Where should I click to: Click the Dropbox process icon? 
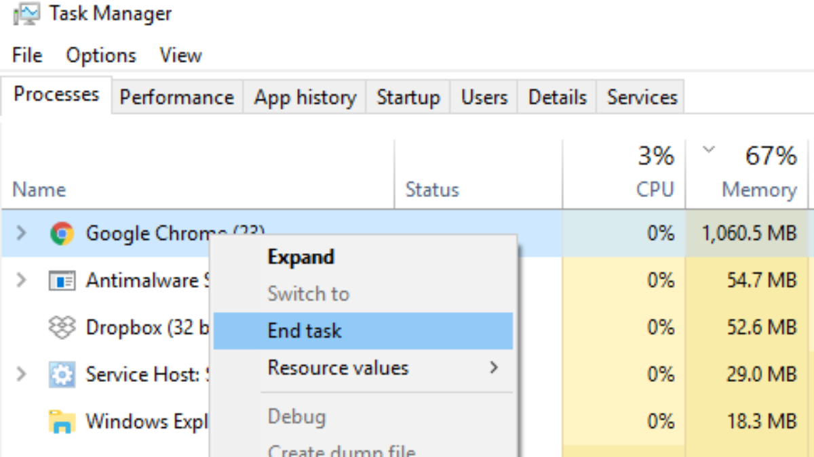(x=62, y=328)
